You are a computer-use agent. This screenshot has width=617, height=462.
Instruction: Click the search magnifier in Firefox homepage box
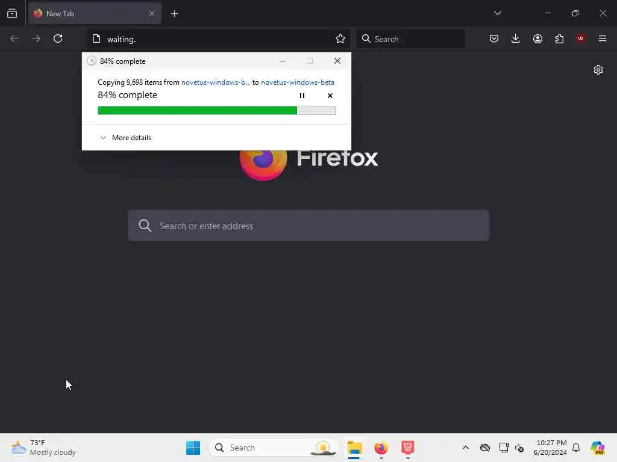pyautogui.click(x=145, y=226)
